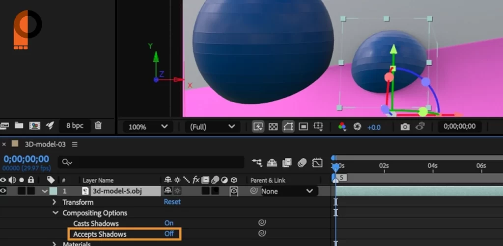Open project settings rocket icon

[50, 125]
